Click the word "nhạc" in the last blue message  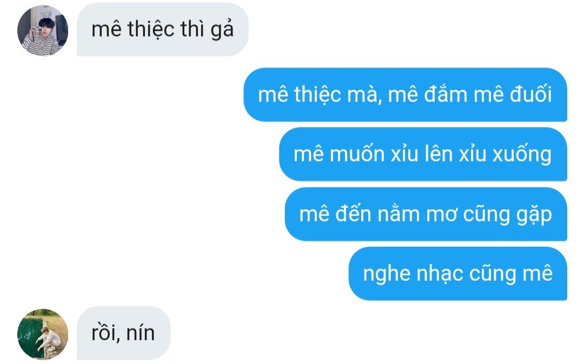(440, 274)
